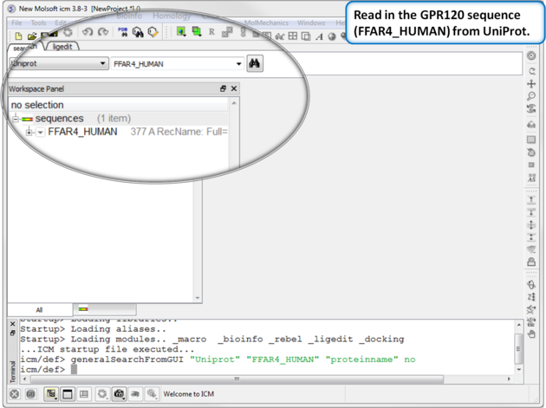Screen dimensions: 546x408
Task: Select FFAR4_HUMAN sequence in workspace
Action: (x=82, y=133)
